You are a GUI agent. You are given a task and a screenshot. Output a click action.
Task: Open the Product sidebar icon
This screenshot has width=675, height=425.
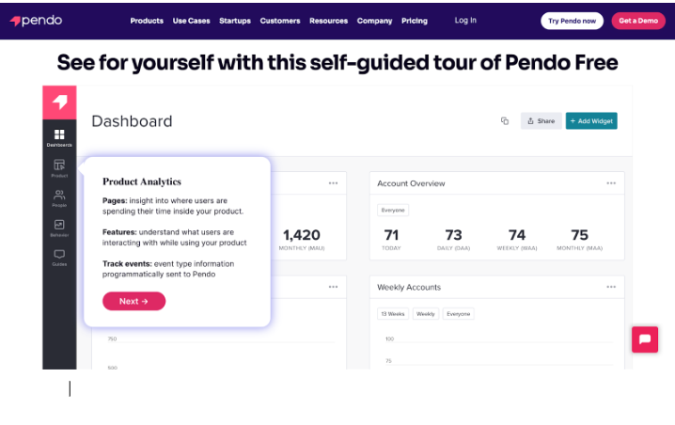tap(59, 168)
